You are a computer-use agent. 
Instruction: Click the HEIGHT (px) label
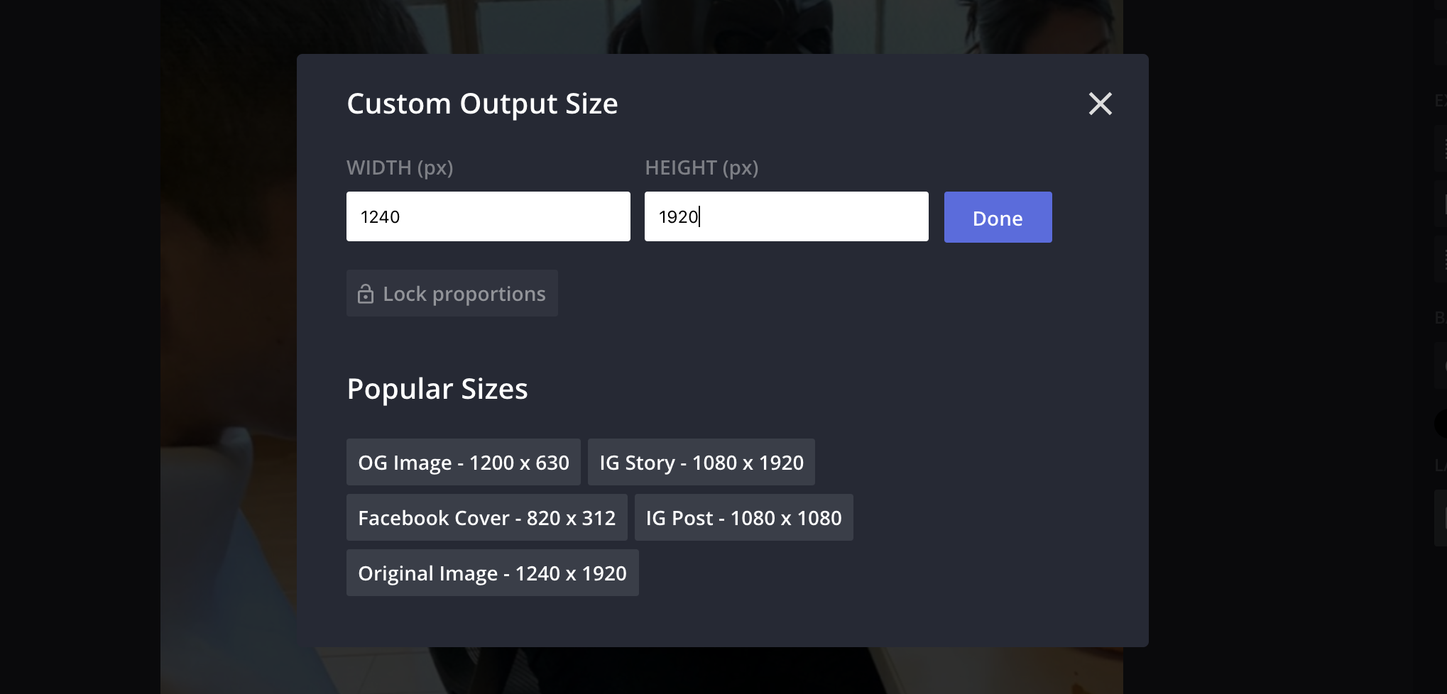pyautogui.click(x=701, y=168)
